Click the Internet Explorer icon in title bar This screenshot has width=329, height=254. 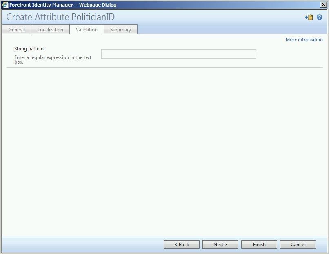[4, 5]
